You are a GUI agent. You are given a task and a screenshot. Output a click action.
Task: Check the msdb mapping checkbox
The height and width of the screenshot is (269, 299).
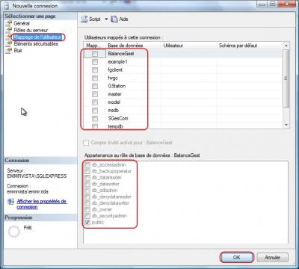click(95, 111)
